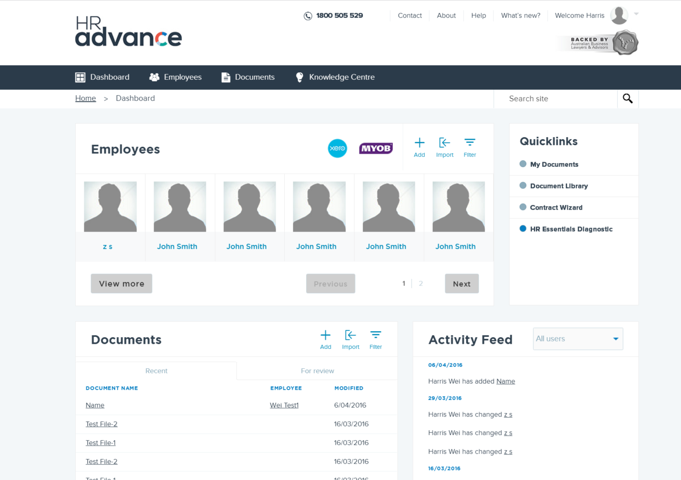The height and width of the screenshot is (480, 681).
Task: Click the search magnifier icon
Action: pyautogui.click(x=628, y=99)
